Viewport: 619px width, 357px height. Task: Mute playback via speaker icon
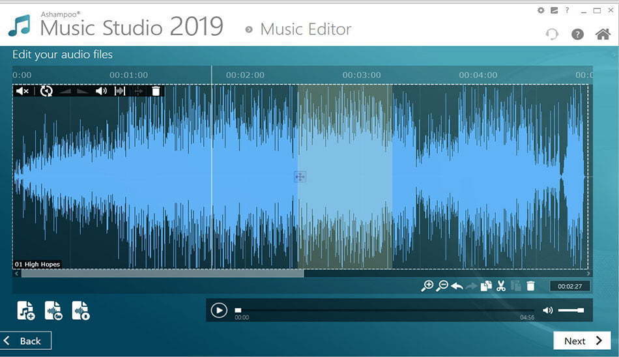point(547,310)
